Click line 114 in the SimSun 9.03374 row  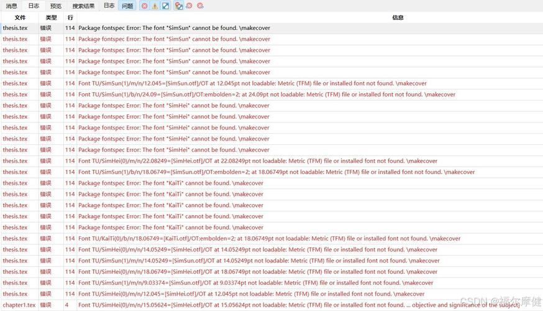[x=70, y=283]
